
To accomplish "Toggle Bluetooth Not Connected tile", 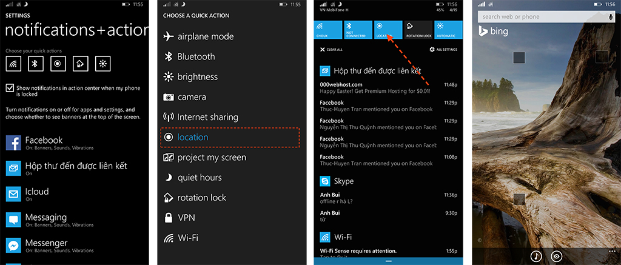I will 358,30.
